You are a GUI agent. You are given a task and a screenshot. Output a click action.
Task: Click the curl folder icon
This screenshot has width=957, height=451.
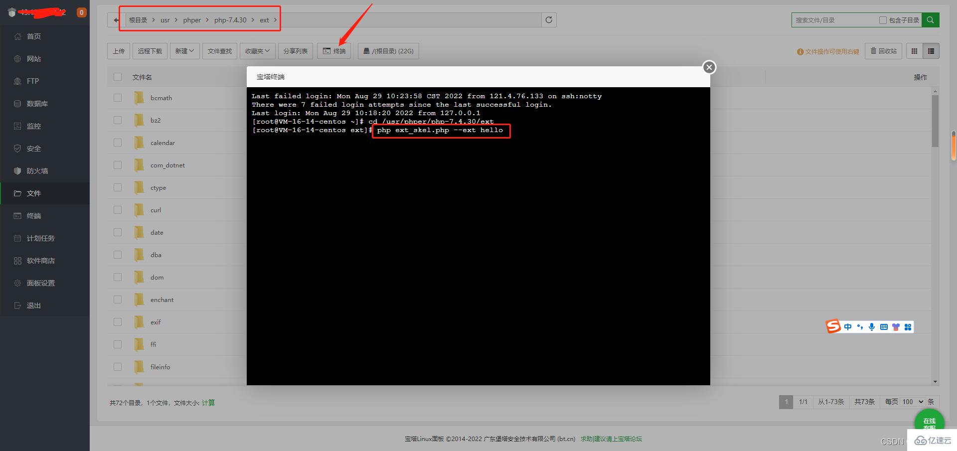coord(139,210)
